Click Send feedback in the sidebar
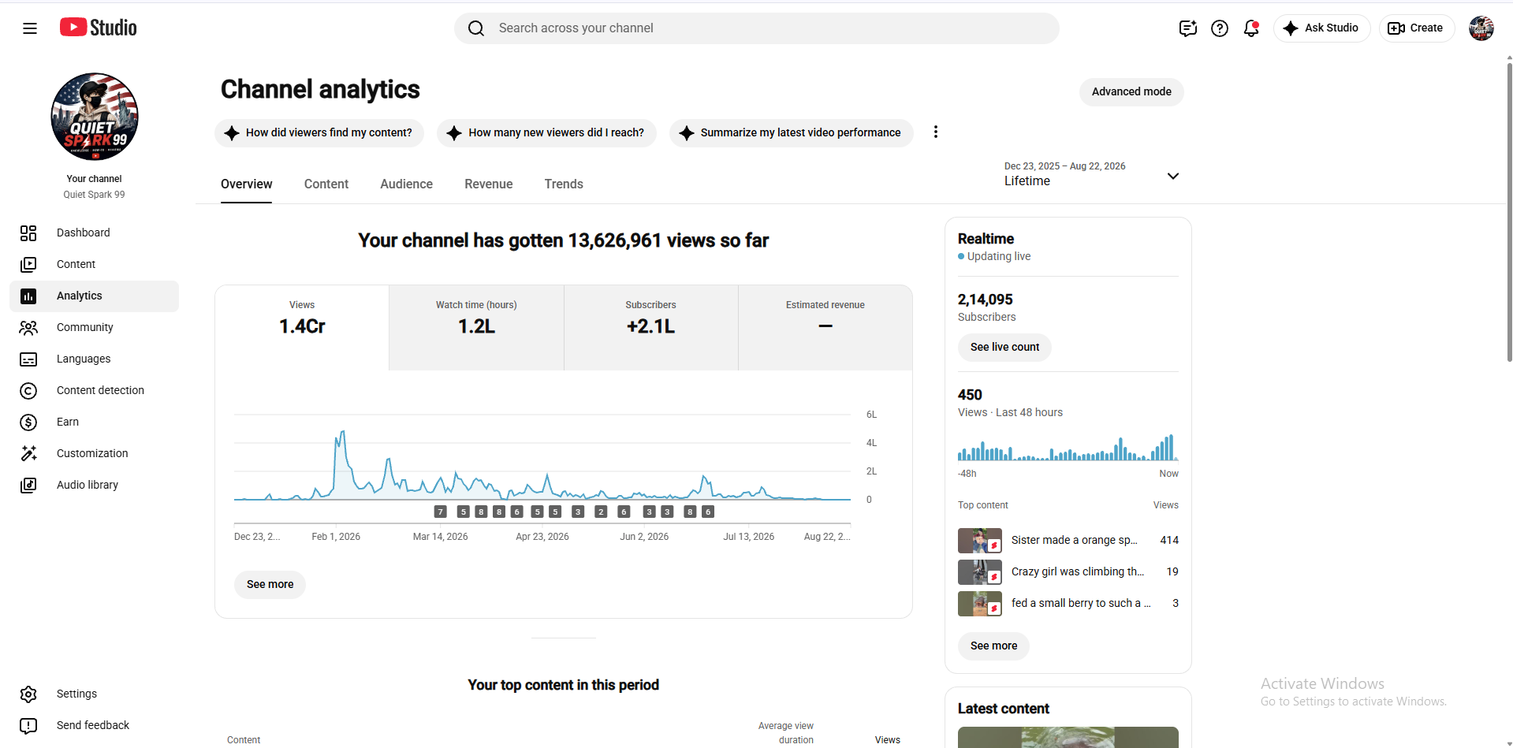 (x=94, y=725)
